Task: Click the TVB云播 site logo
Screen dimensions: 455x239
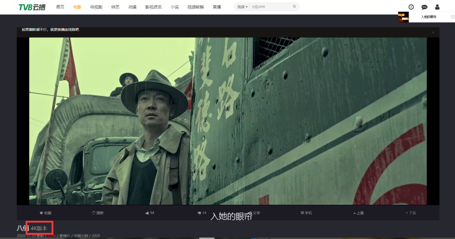Action: tap(32, 7)
